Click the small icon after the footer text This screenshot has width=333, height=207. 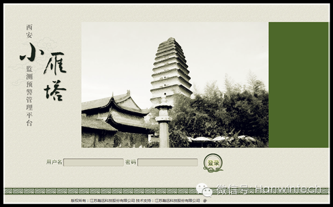pos(205,201)
